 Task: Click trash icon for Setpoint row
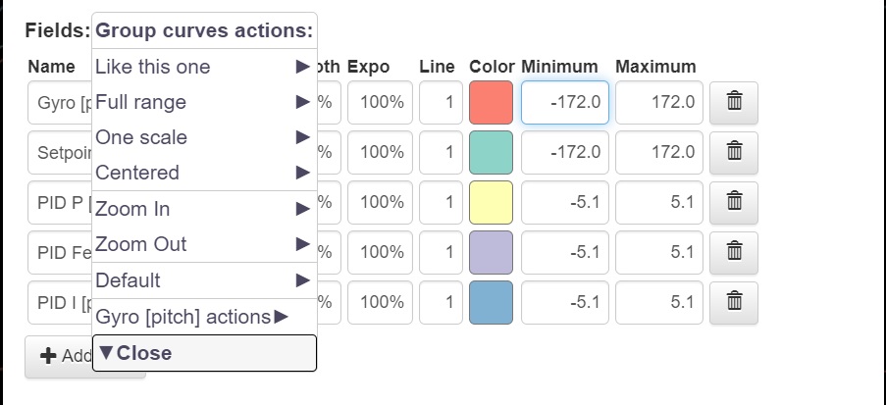[x=733, y=152]
